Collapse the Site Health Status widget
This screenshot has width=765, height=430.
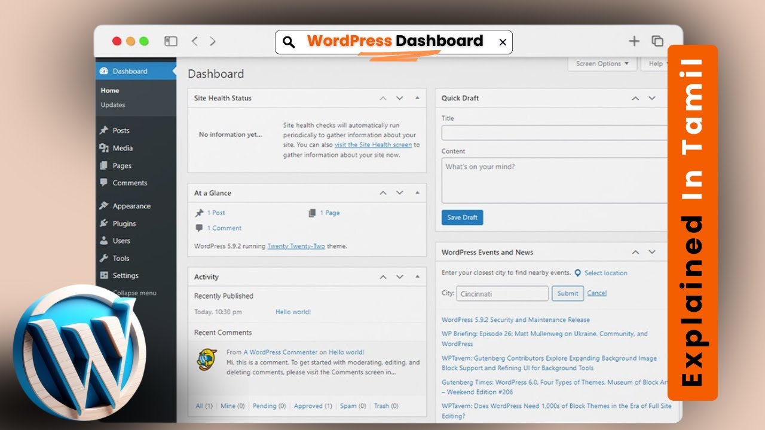click(x=417, y=98)
